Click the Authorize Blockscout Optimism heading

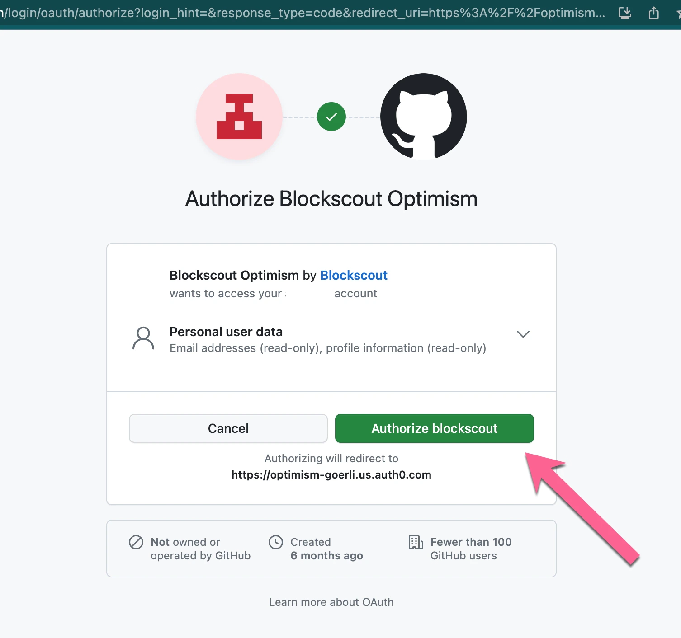331,199
